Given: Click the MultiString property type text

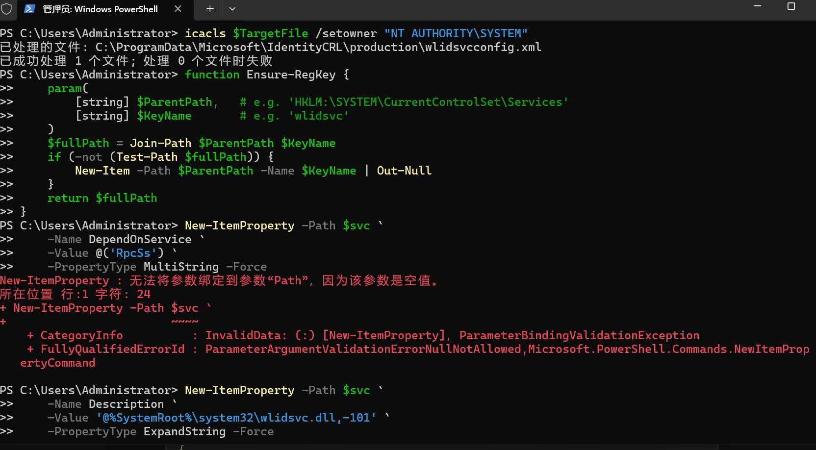Looking at the screenshot, I should tap(181, 267).
